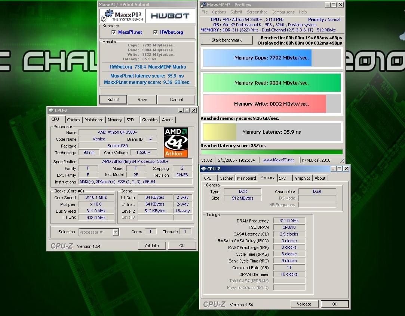Click the AMD Athlon 64 logo

(x=176, y=142)
